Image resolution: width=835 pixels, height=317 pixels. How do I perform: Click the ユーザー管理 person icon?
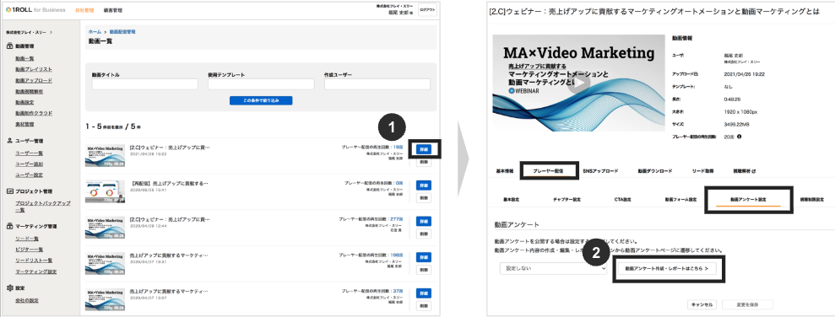coord(9,141)
